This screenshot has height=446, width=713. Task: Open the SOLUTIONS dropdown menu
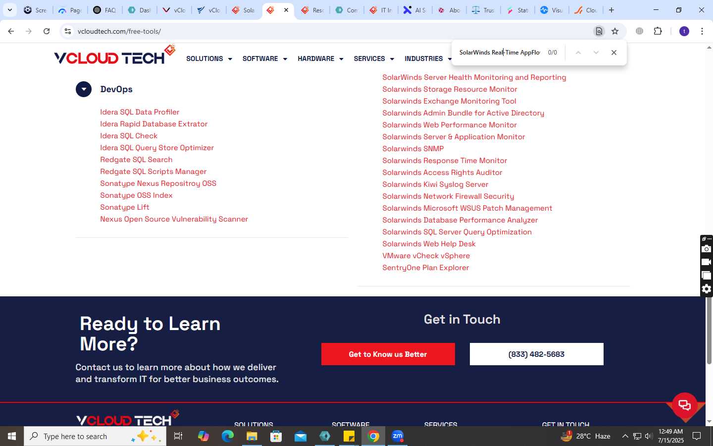point(209,58)
